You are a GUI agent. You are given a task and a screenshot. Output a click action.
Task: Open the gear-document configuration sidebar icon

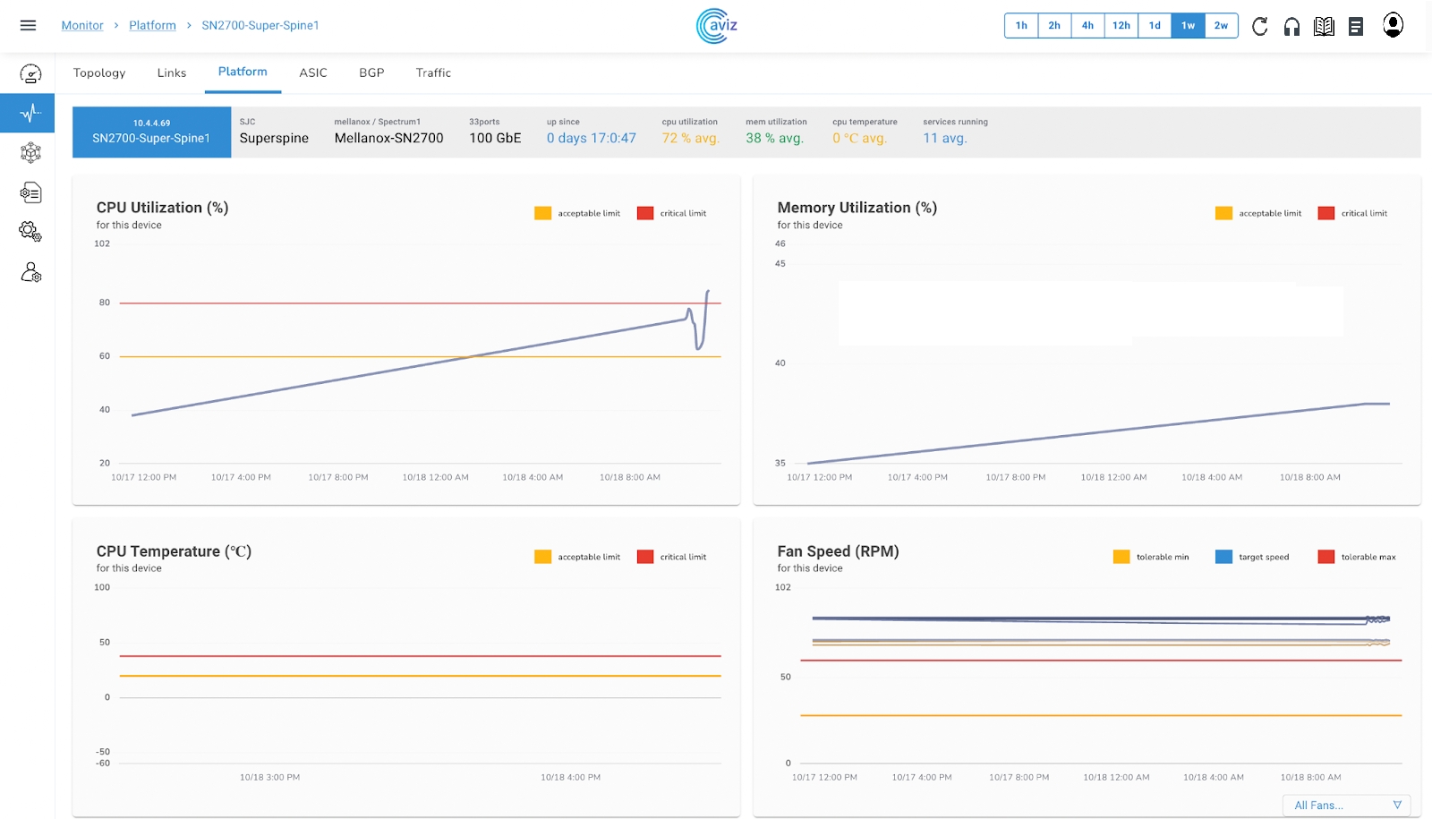30,192
